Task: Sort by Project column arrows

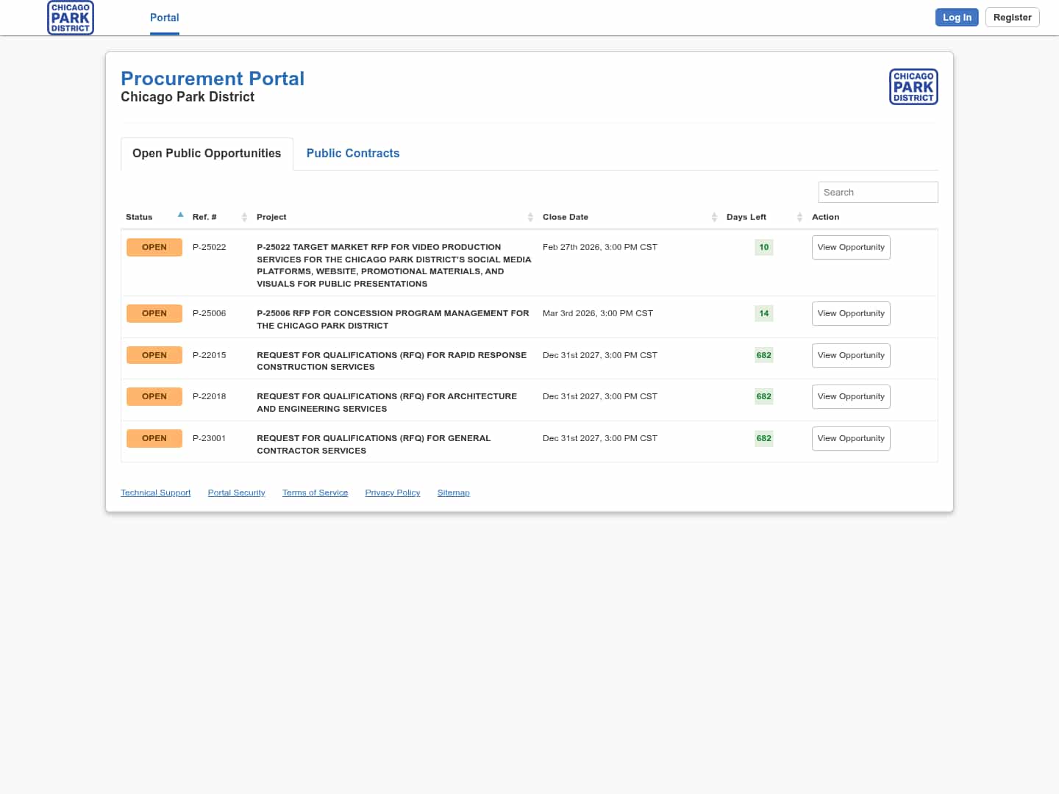Action: point(530,217)
